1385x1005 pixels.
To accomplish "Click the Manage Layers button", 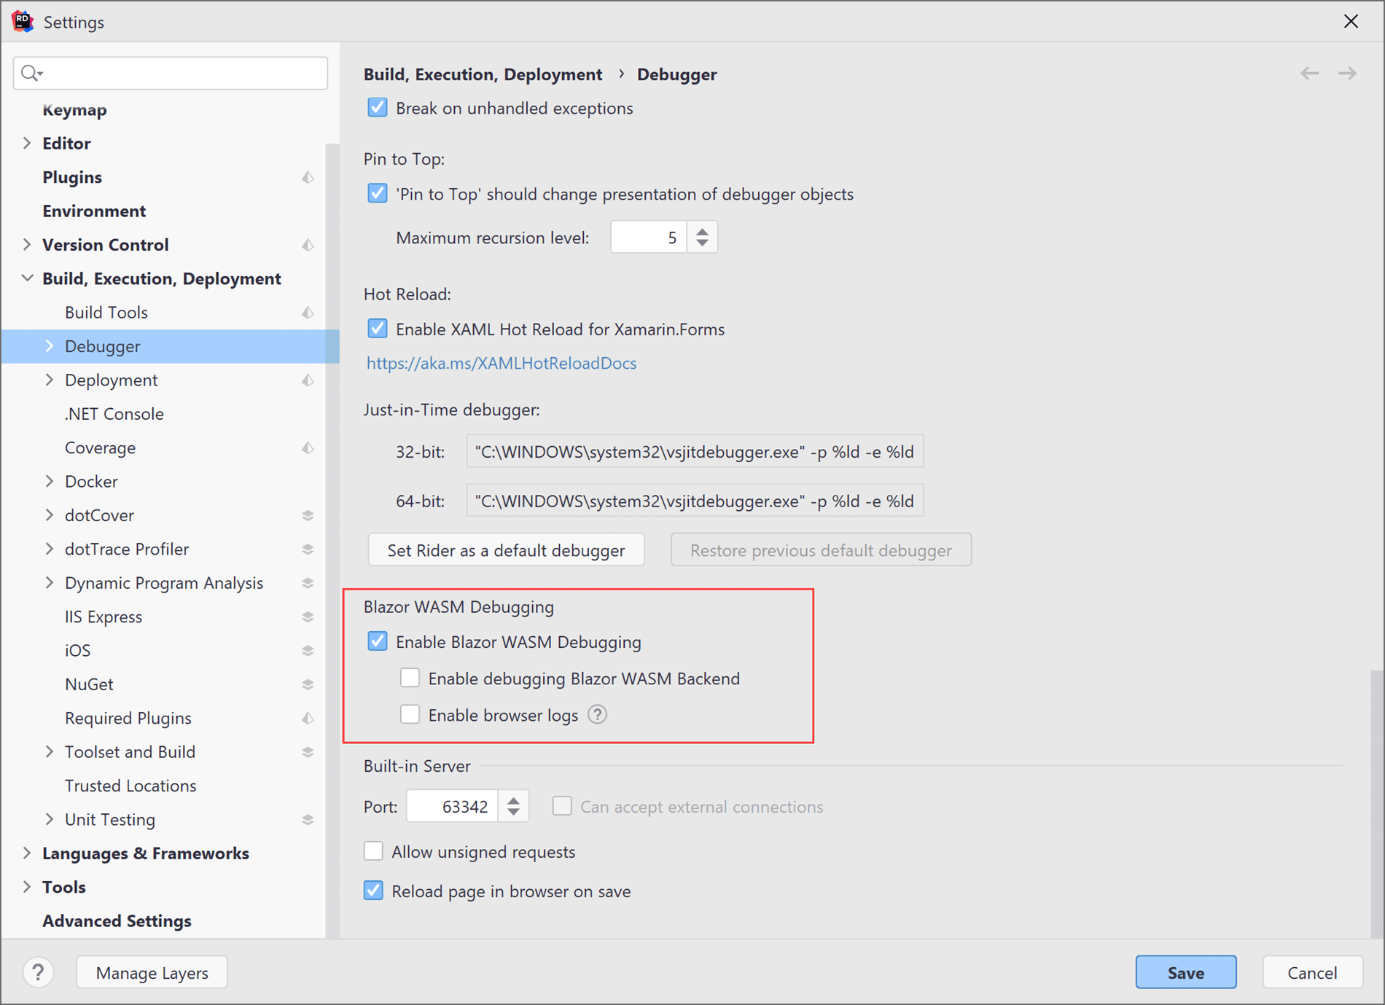I will pos(152,972).
